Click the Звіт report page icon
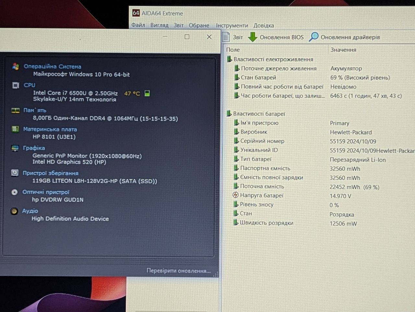This screenshot has width=415, height=312. coord(226,37)
